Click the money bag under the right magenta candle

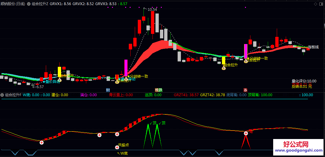(x=246, y=61)
